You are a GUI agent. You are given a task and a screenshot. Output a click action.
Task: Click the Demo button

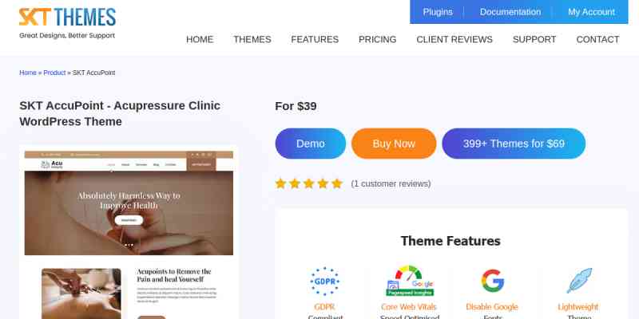tap(311, 144)
